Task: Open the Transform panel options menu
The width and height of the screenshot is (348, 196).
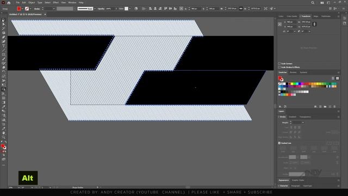Action: pyautogui.click(x=338, y=16)
